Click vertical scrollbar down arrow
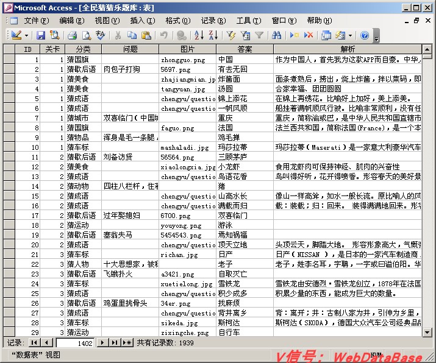The height and width of the screenshot is (363, 436). click(427, 332)
